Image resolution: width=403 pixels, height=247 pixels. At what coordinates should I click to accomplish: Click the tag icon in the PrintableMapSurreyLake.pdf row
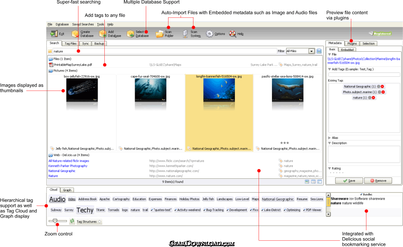281,65
